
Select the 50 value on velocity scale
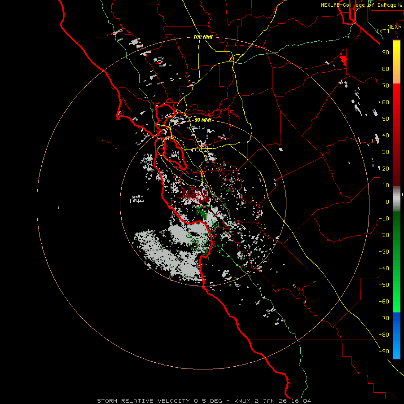click(386, 119)
